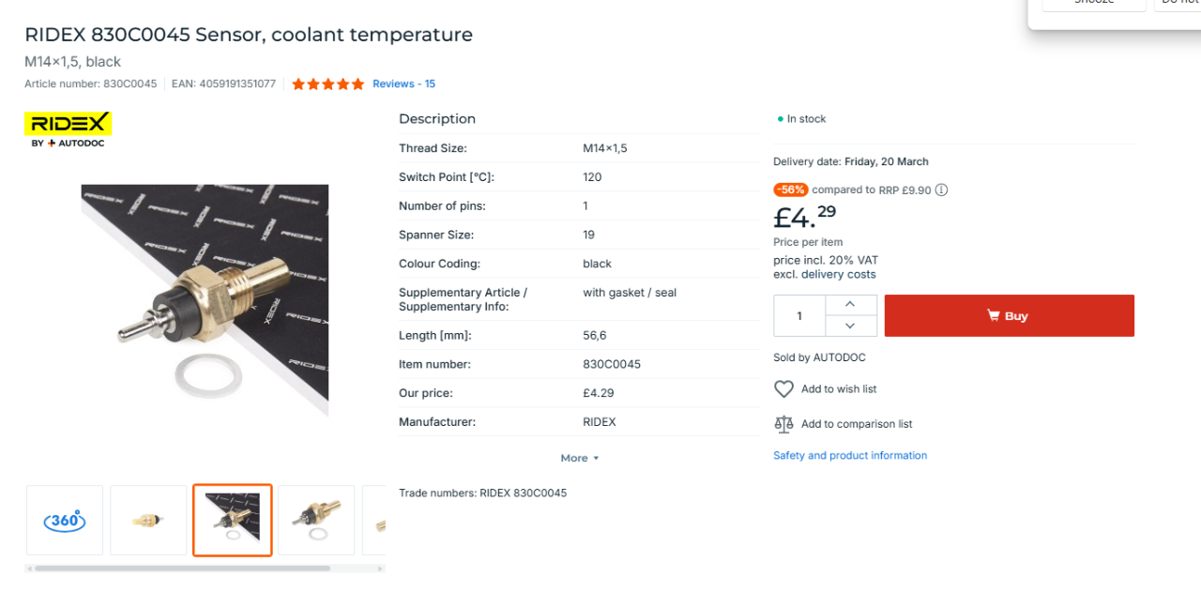Select the highlighted sensor-on-box thumbnail
The image size is (1201, 592).
point(233,520)
